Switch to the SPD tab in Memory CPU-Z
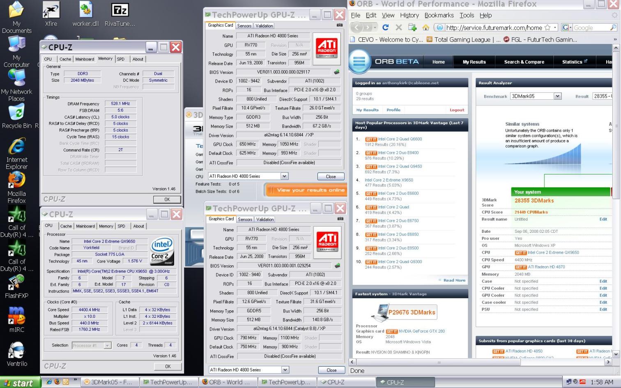Image resolution: width=621 pixels, height=388 pixels. (121, 59)
